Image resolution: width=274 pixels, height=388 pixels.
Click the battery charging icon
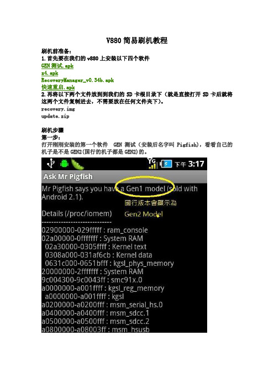click(166, 164)
